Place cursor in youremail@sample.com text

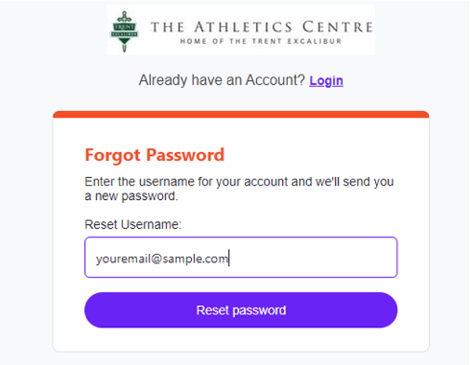coord(161,258)
